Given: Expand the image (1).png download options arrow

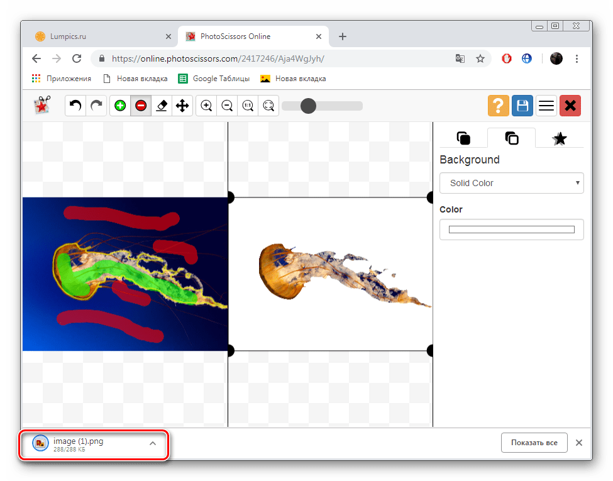Looking at the screenshot, I should coord(152,443).
